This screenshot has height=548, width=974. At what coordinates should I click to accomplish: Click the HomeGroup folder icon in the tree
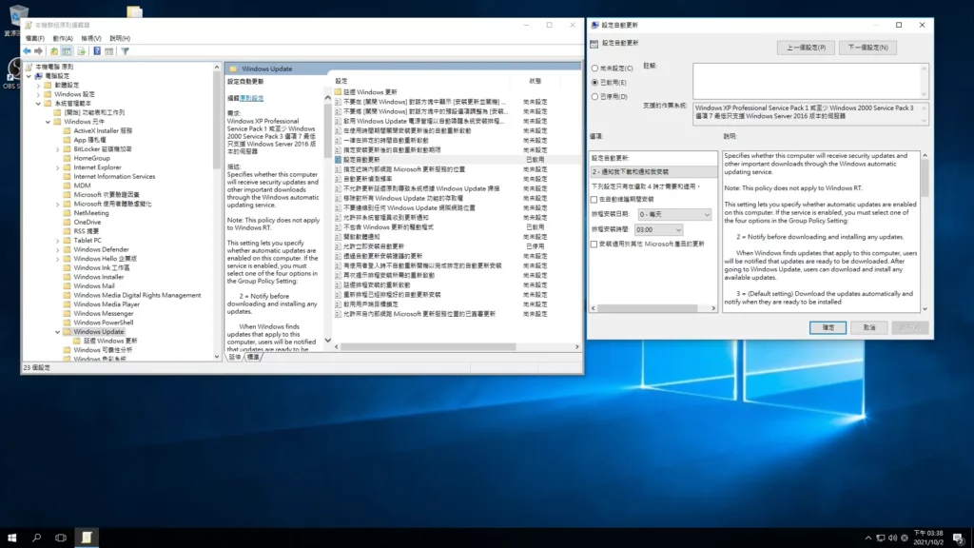click(x=68, y=159)
